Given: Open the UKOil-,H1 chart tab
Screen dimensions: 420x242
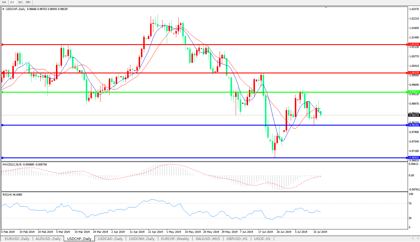Looking at the screenshot, I should [262, 239].
